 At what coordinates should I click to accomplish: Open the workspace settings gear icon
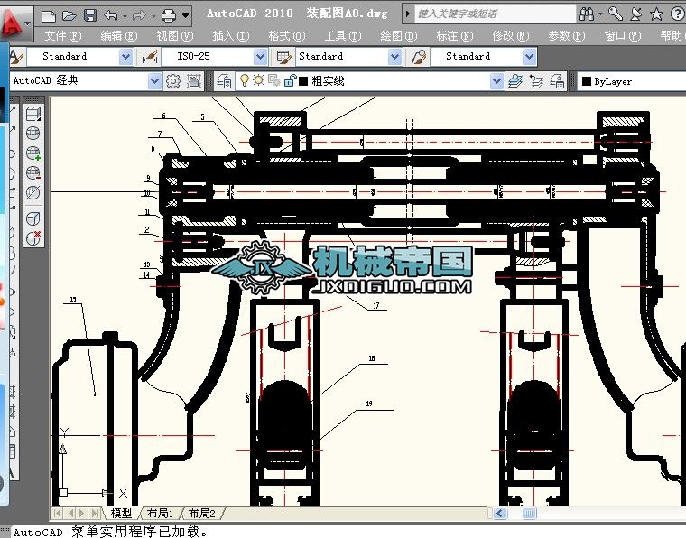click(173, 81)
